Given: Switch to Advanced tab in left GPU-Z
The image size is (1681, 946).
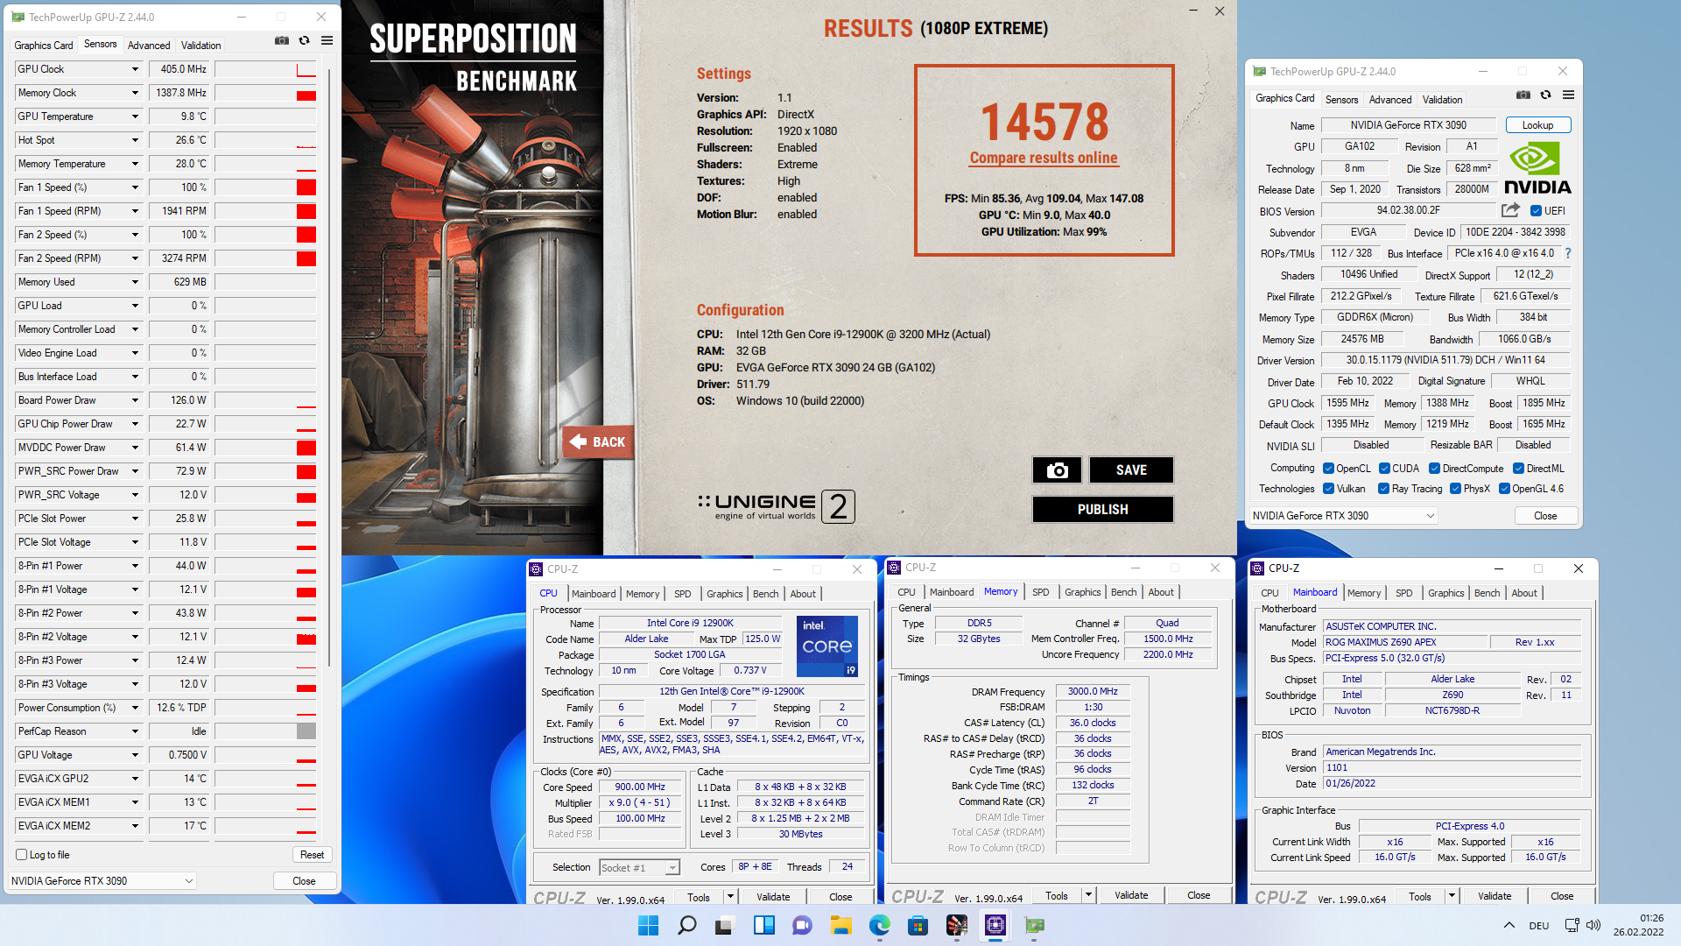Looking at the screenshot, I should [x=149, y=46].
